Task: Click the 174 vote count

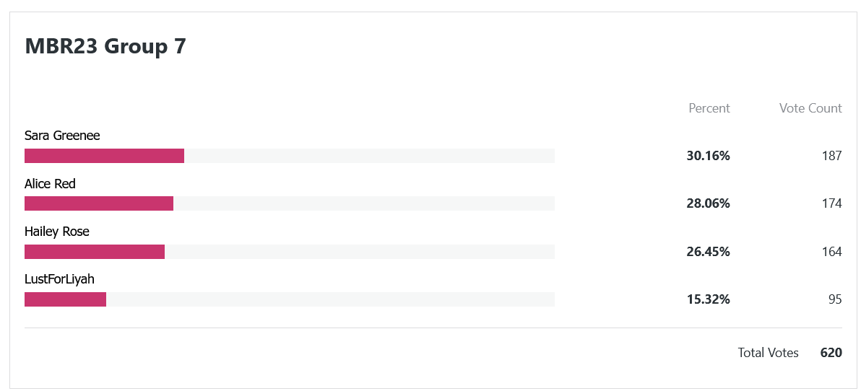Action: pyautogui.click(x=832, y=203)
